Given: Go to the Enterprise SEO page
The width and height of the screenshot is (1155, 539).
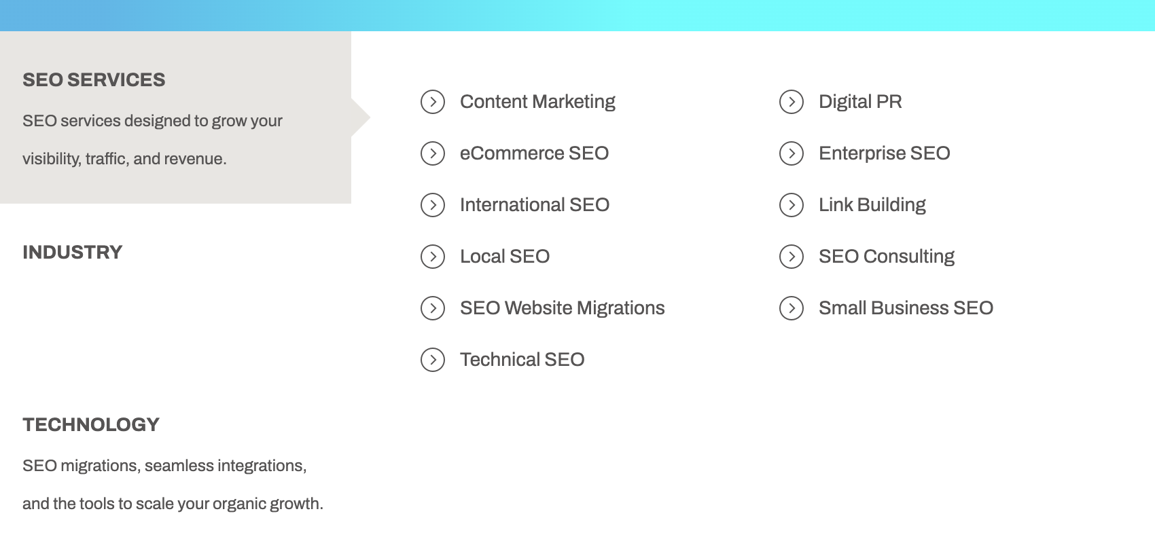Looking at the screenshot, I should 884,153.
